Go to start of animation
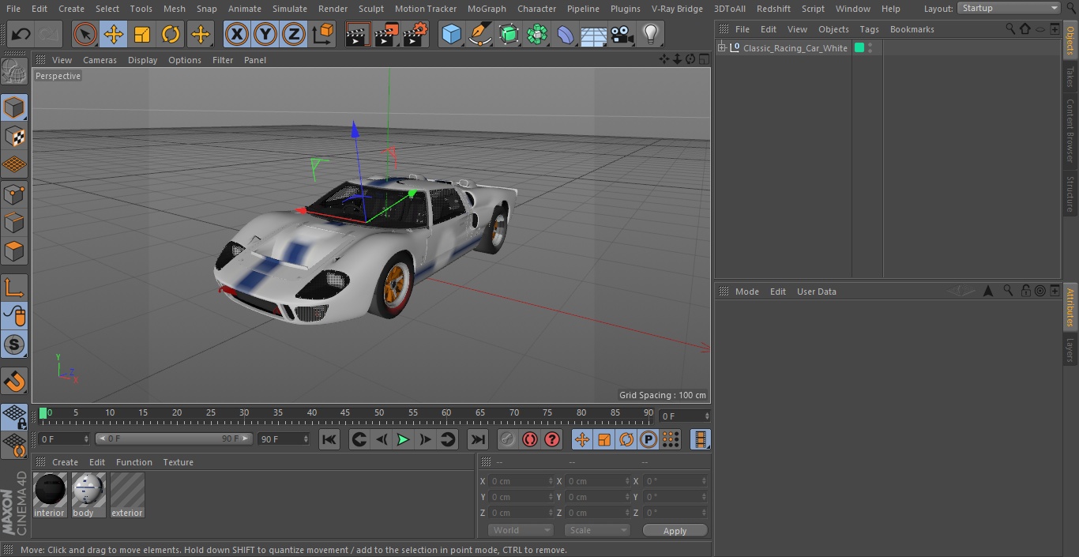The image size is (1079, 557). [x=329, y=439]
